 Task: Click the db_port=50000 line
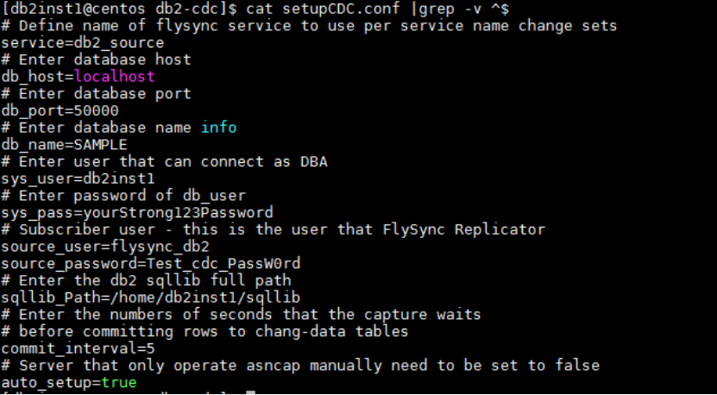[60, 110]
